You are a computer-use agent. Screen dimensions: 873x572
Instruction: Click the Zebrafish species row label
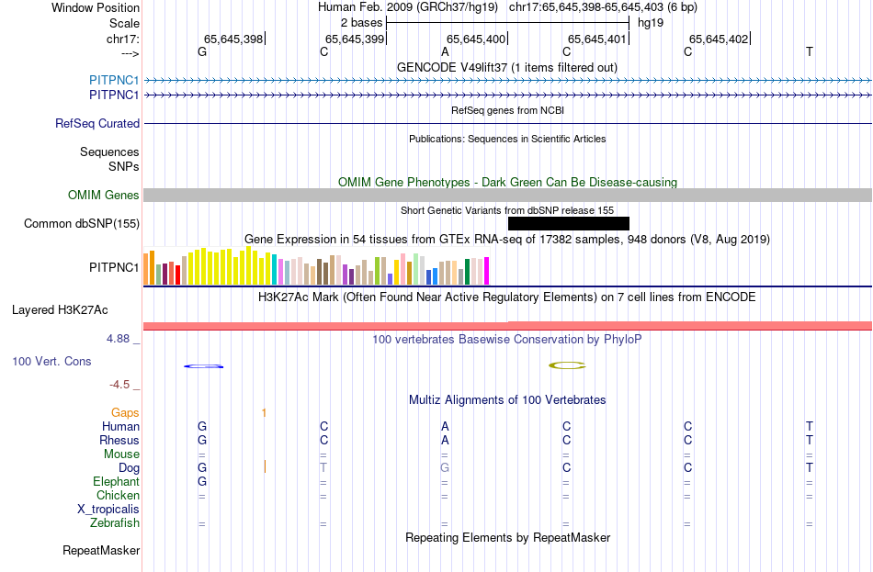115,523
